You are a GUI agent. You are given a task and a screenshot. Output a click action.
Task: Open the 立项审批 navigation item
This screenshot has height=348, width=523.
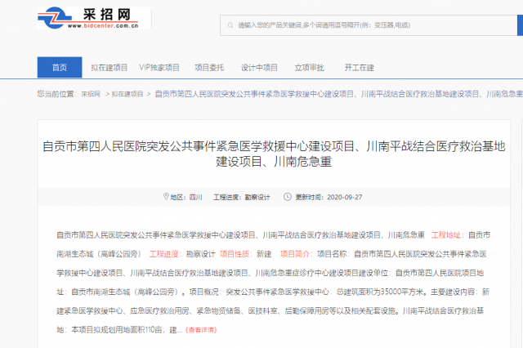(x=309, y=67)
